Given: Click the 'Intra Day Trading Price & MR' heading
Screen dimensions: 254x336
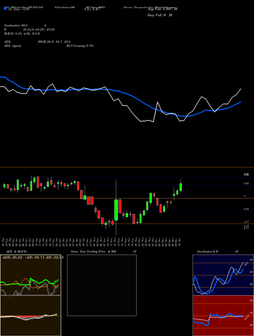Looking at the screenshot, I should (93, 251).
